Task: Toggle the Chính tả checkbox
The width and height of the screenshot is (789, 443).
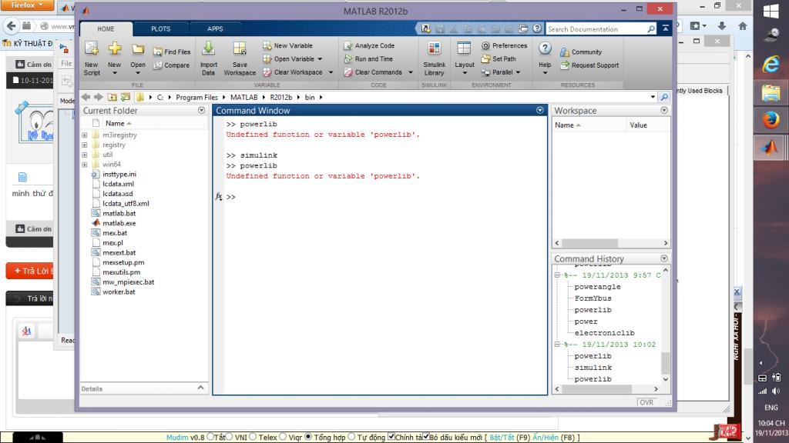Action: (391, 438)
